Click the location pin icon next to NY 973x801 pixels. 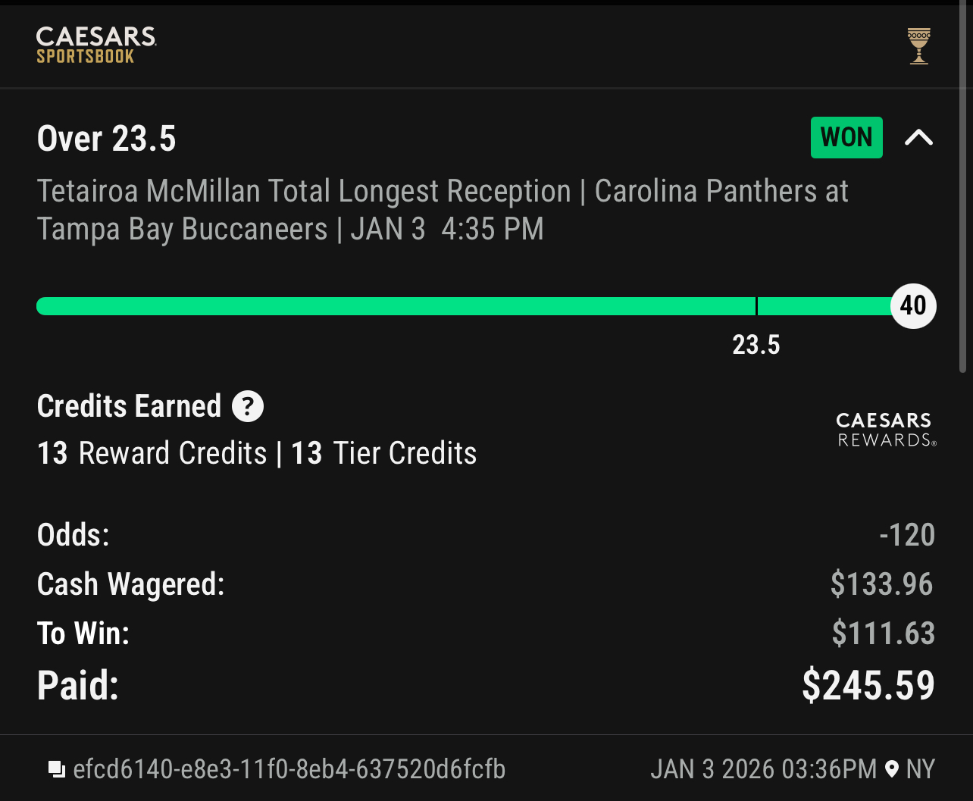click(892, 770)
